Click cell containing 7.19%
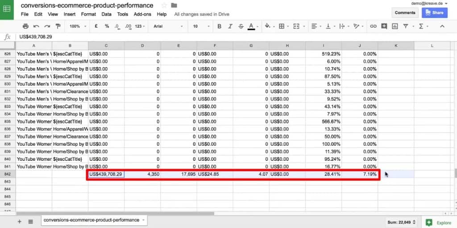This screenshot has height=228, width=457. point(360,174)
